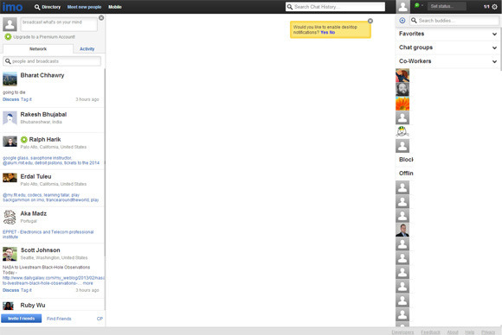Click Upgrade to a Premium Account

point(44,37)
